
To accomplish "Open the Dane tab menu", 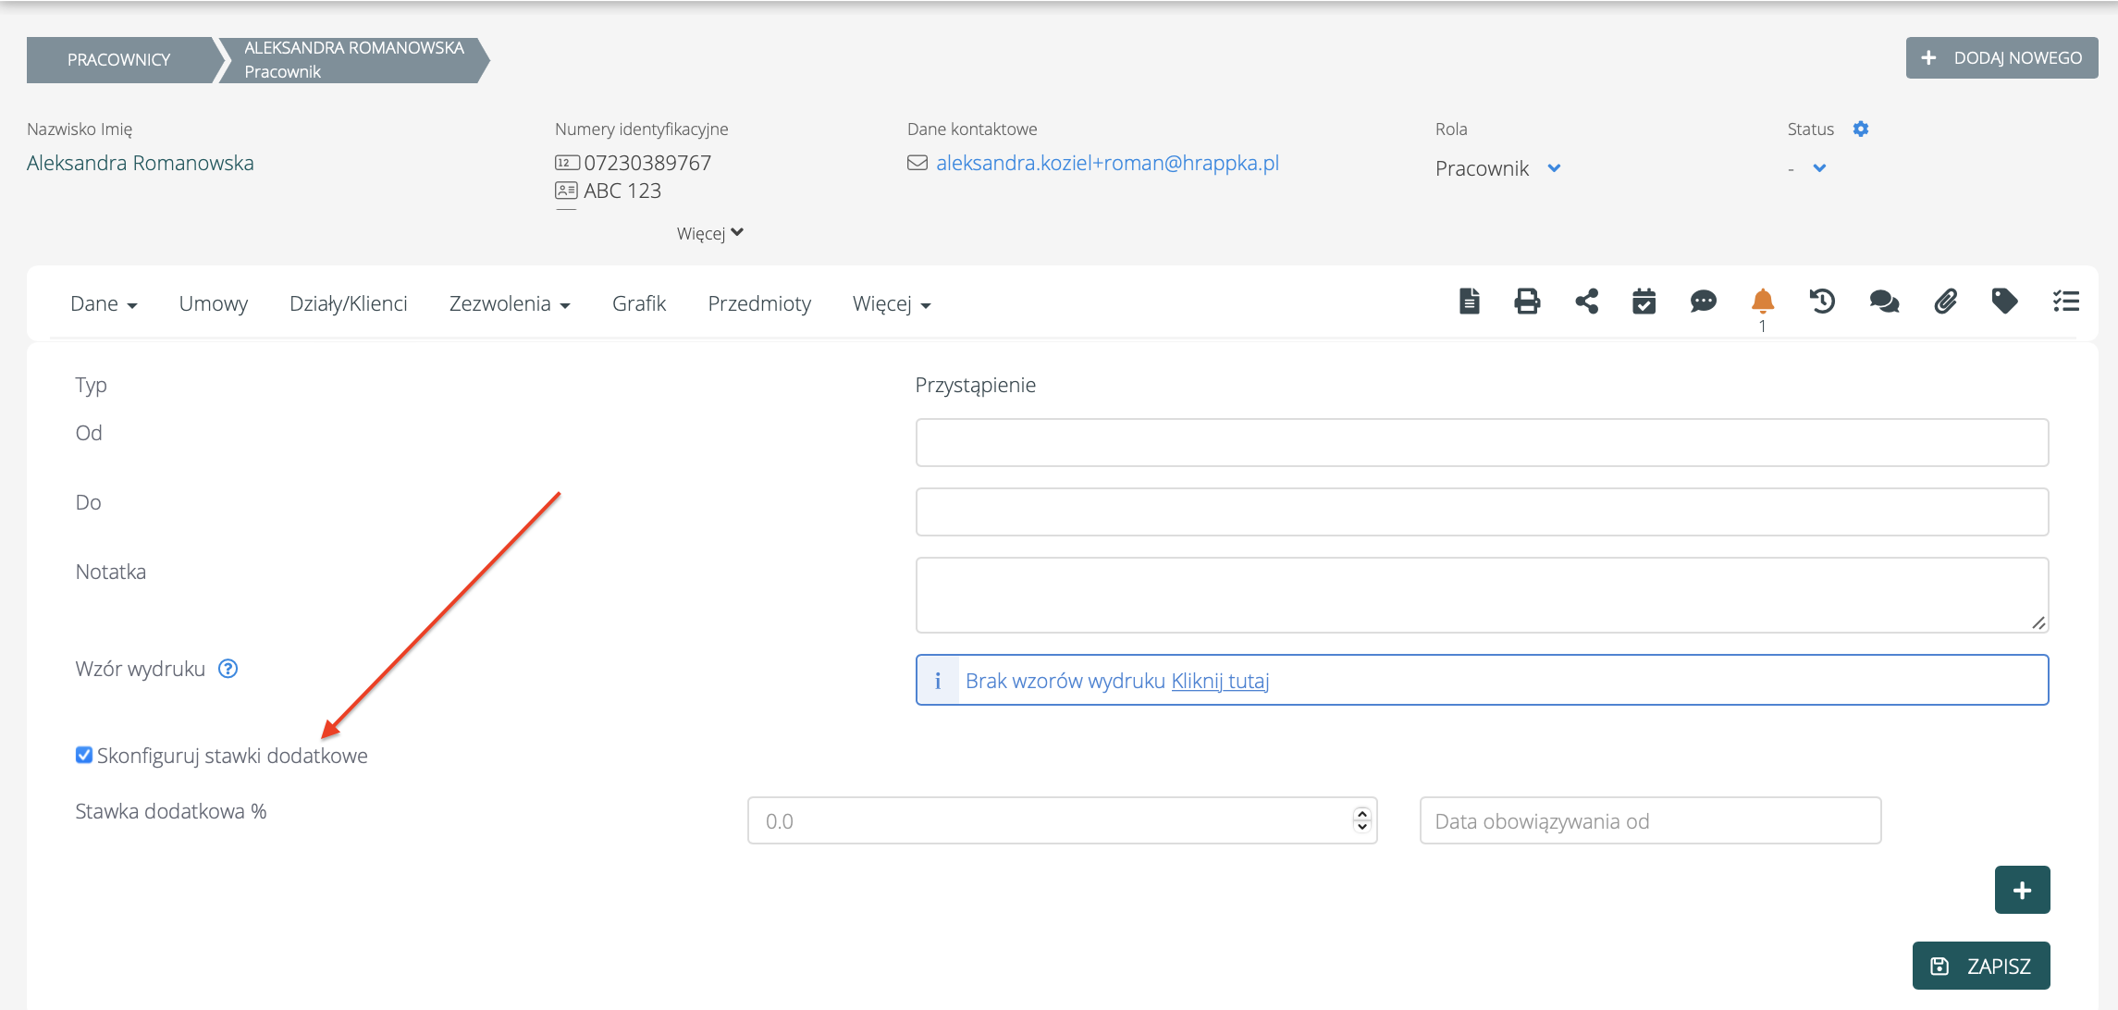I will click(103, 304).
